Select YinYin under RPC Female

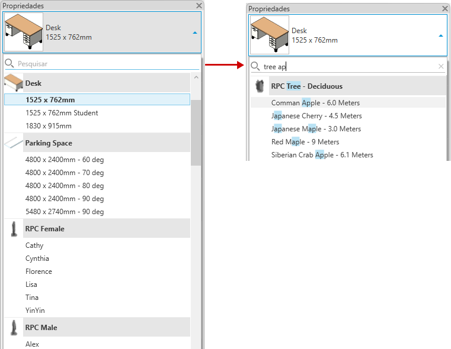(x=97, y=310)
